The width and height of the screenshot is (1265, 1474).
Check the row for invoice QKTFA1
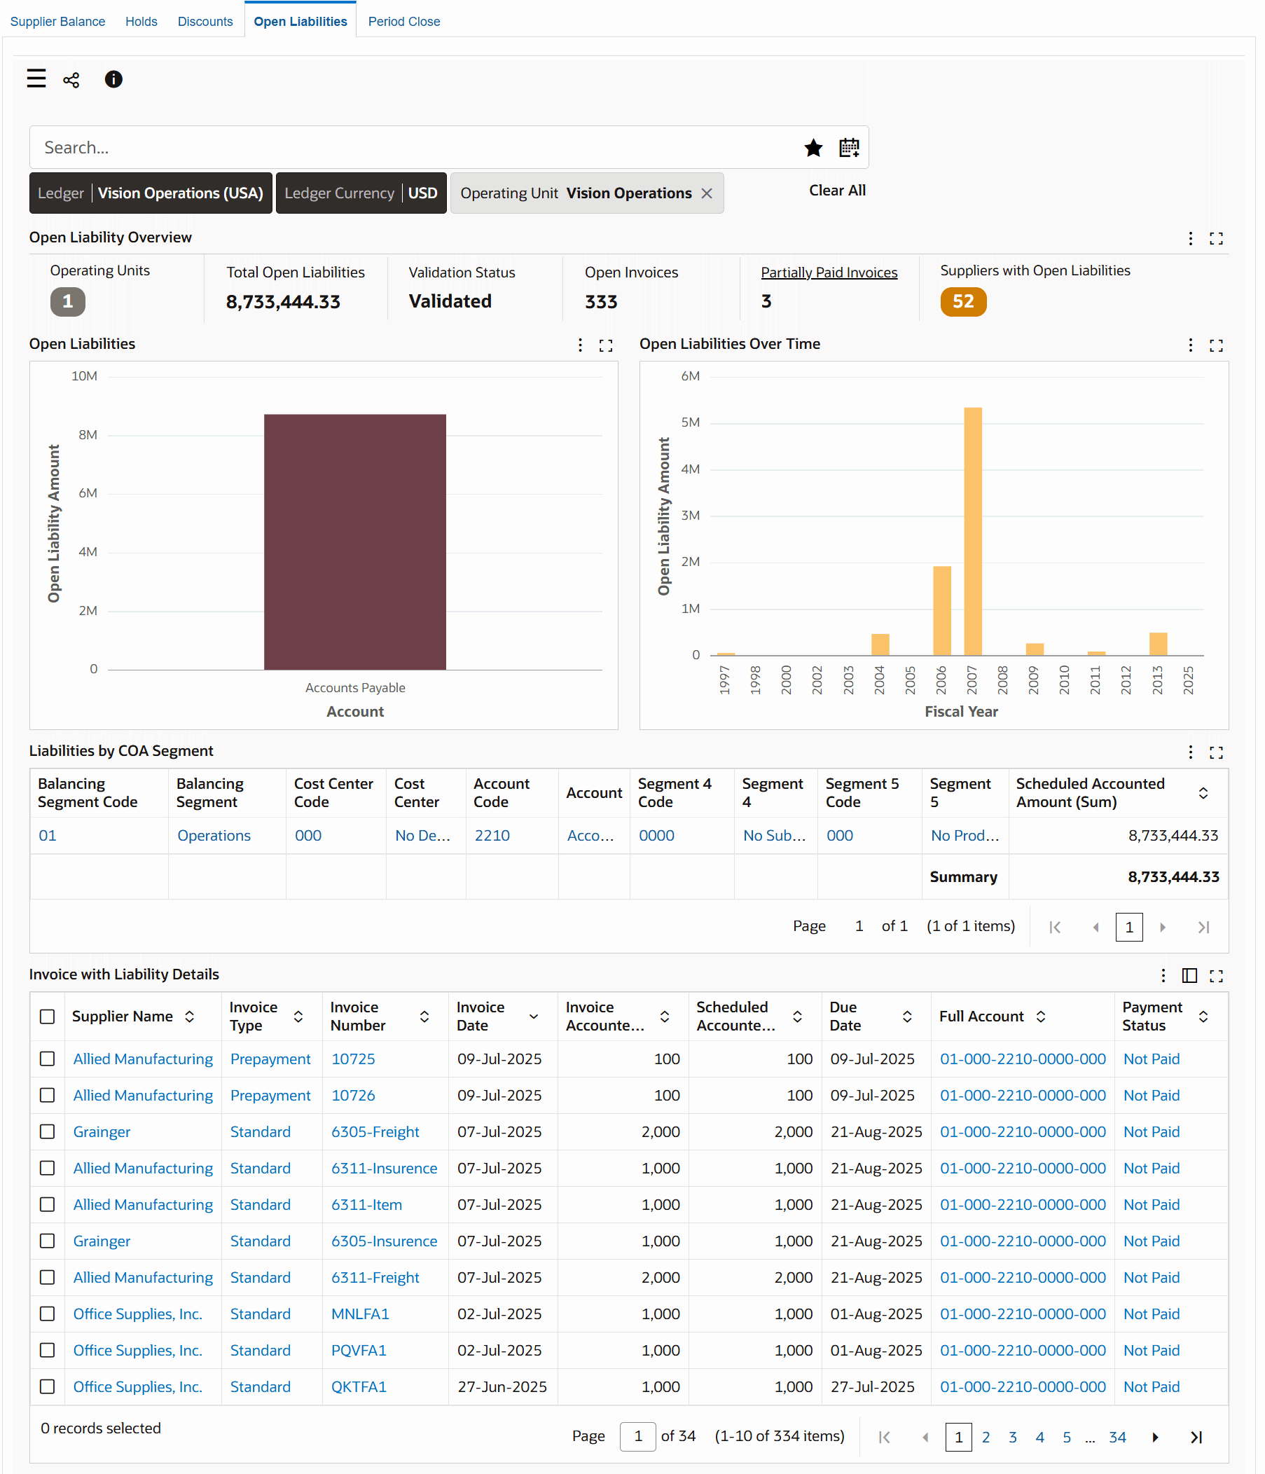tap(48, 1386)
